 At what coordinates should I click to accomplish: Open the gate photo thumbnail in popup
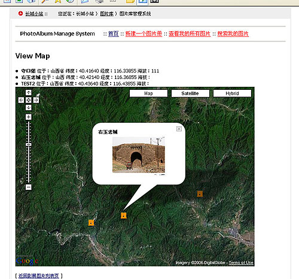click(x=139, y=155)
